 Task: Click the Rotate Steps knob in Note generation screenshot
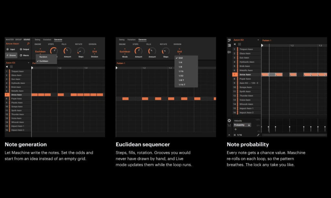[81, 51]
